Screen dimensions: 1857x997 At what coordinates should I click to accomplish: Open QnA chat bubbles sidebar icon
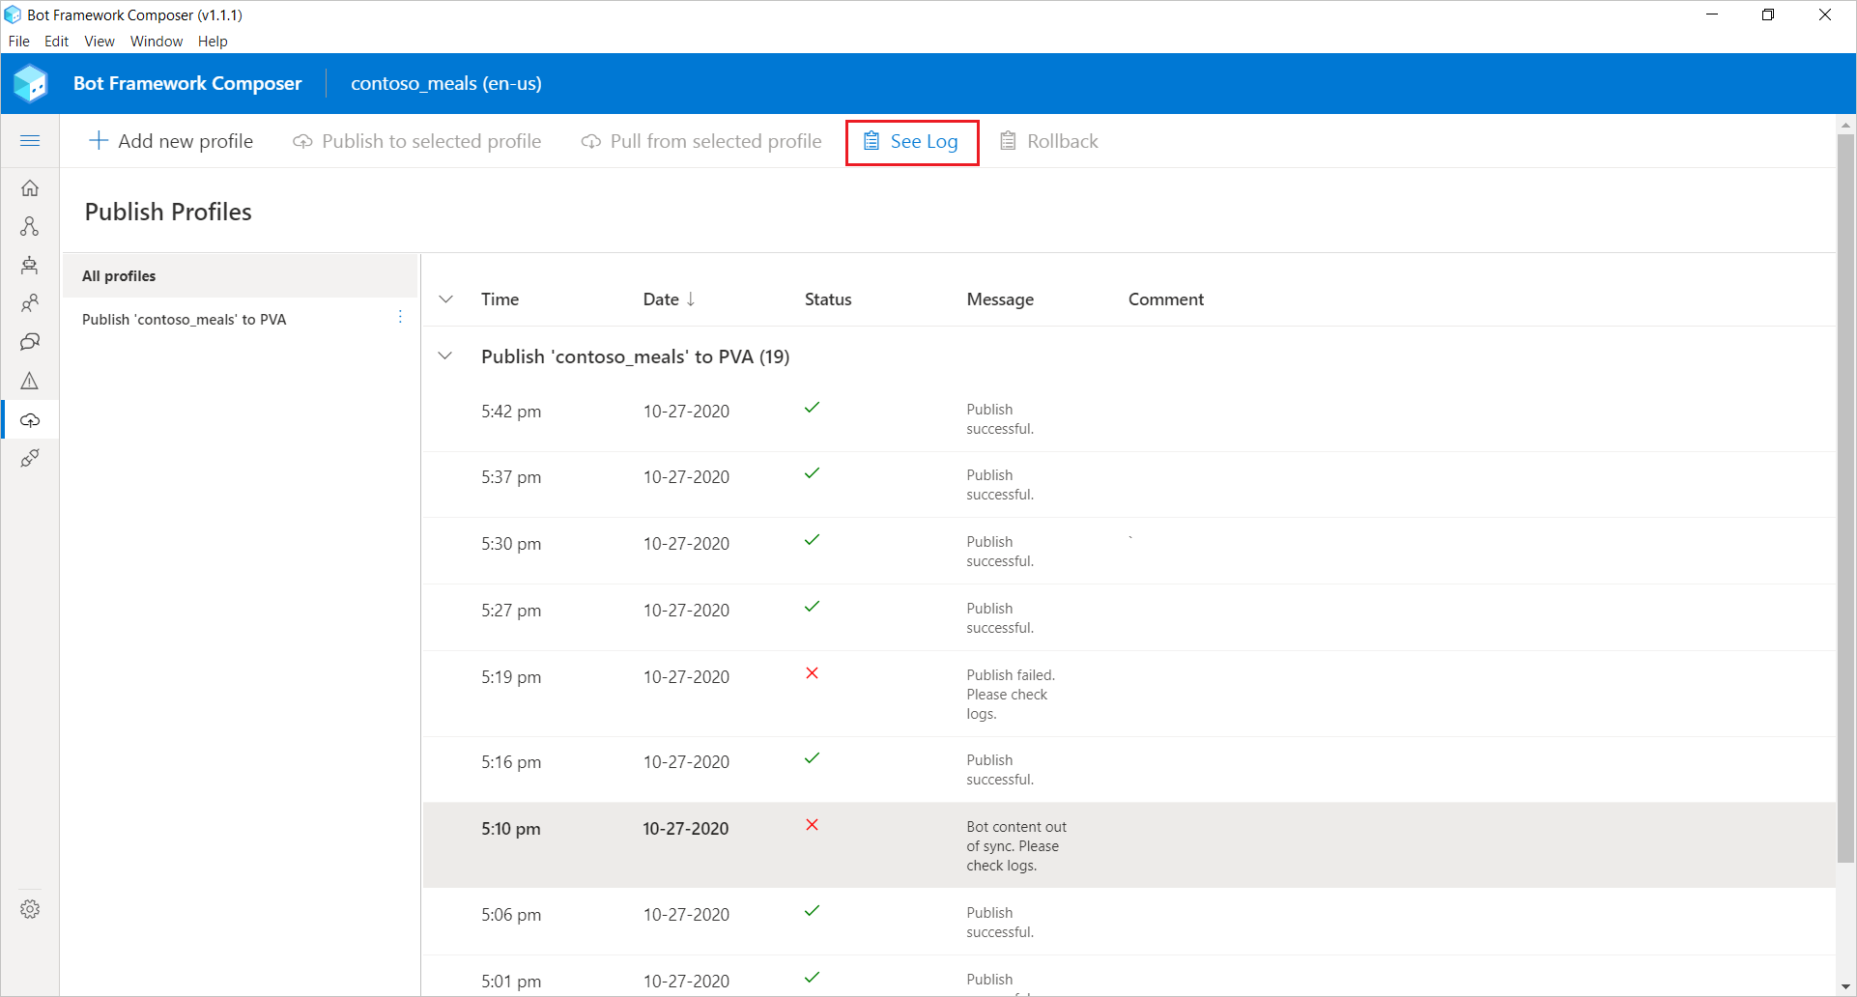click(30, 342)
